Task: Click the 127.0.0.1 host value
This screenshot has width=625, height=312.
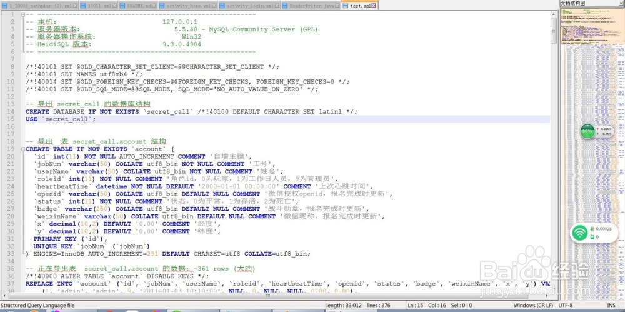Action: tap(180, 22)
